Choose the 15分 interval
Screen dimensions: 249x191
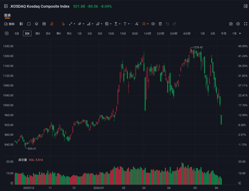[x=123, y=34]
